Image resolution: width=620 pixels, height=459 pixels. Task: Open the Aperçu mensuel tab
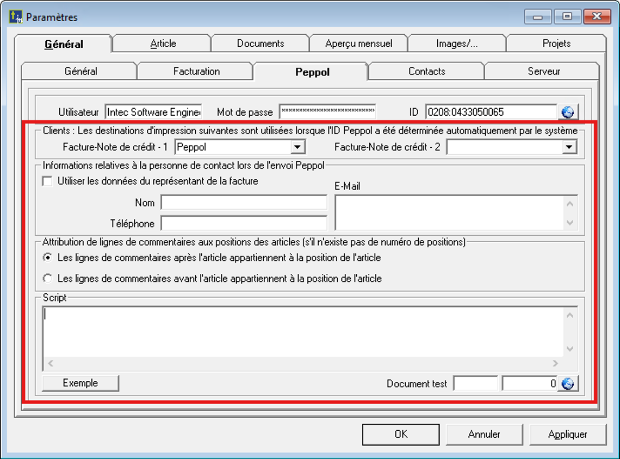tap(358, 43)
